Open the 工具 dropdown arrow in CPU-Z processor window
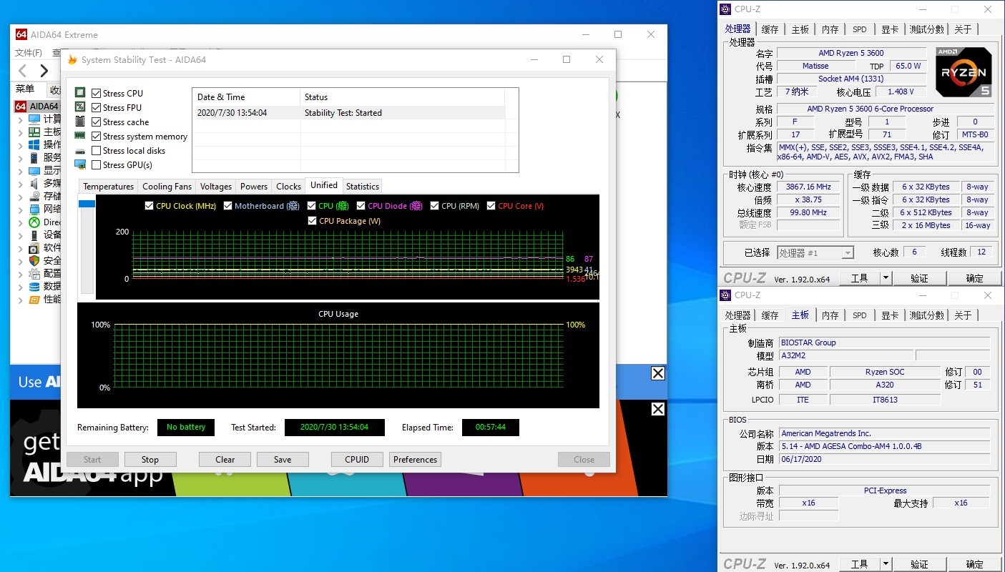 886,278
